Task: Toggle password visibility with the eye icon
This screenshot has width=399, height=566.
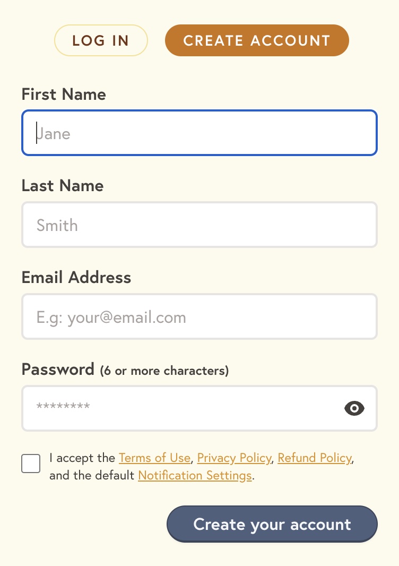Action: [354, 408]
